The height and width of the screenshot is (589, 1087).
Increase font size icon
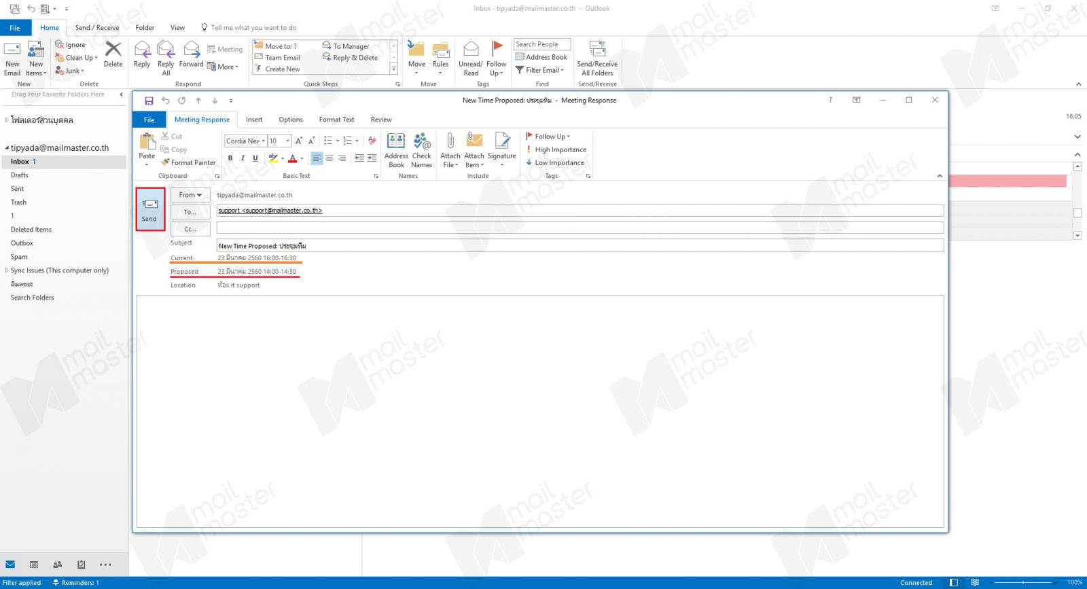coord(298,141)
